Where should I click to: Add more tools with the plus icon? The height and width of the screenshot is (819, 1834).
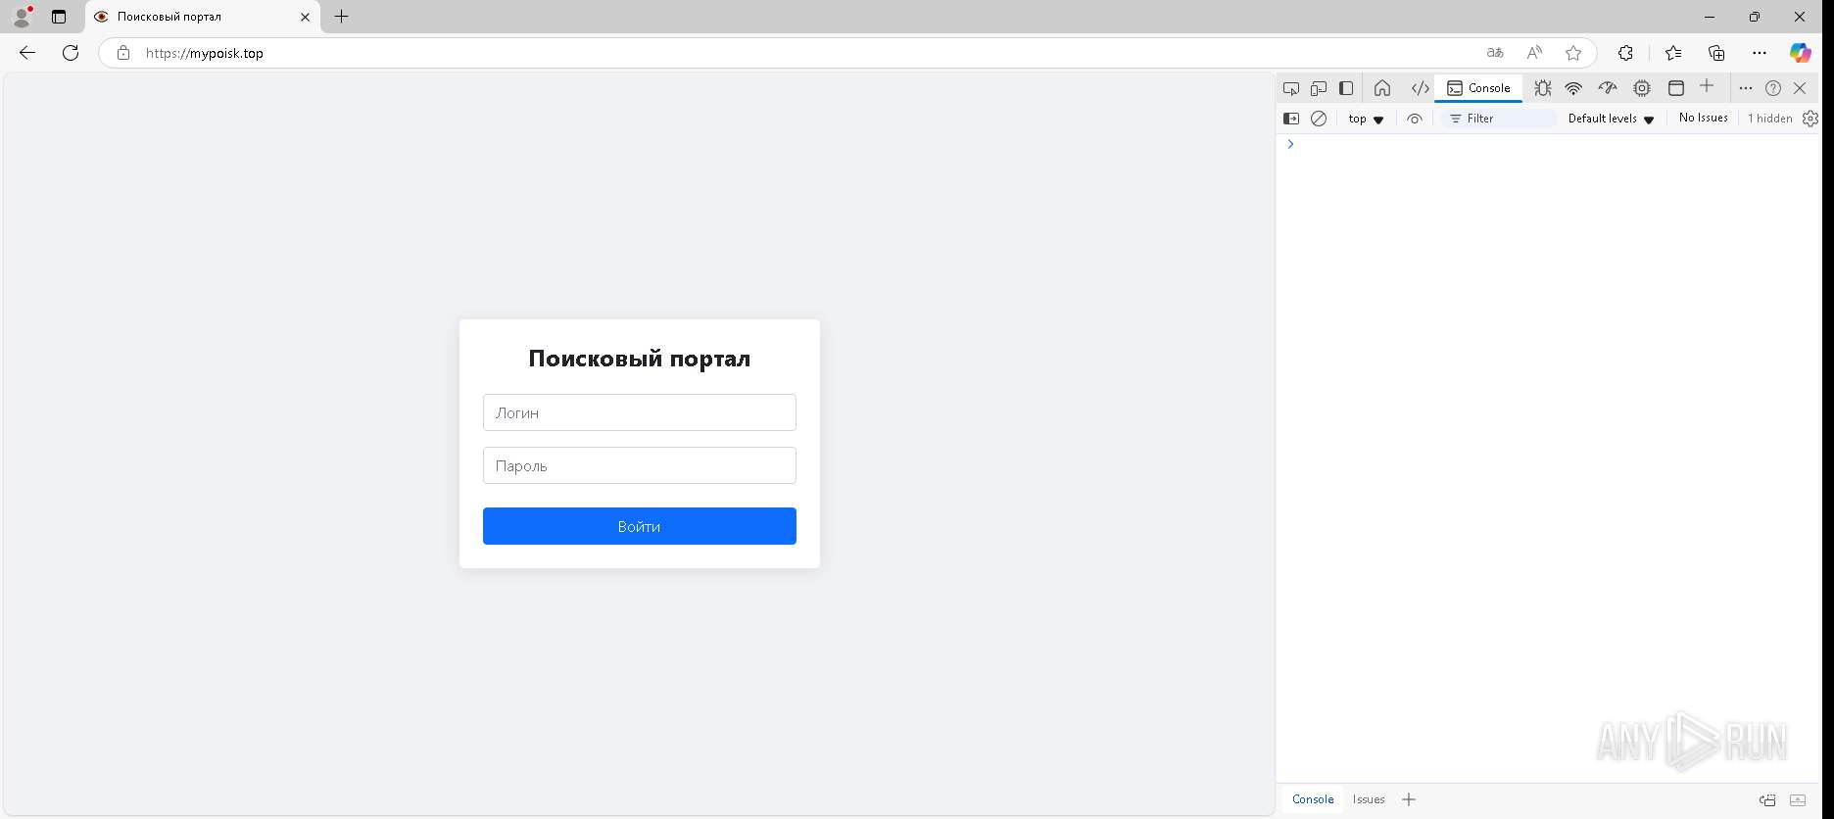click(1707, 86)
